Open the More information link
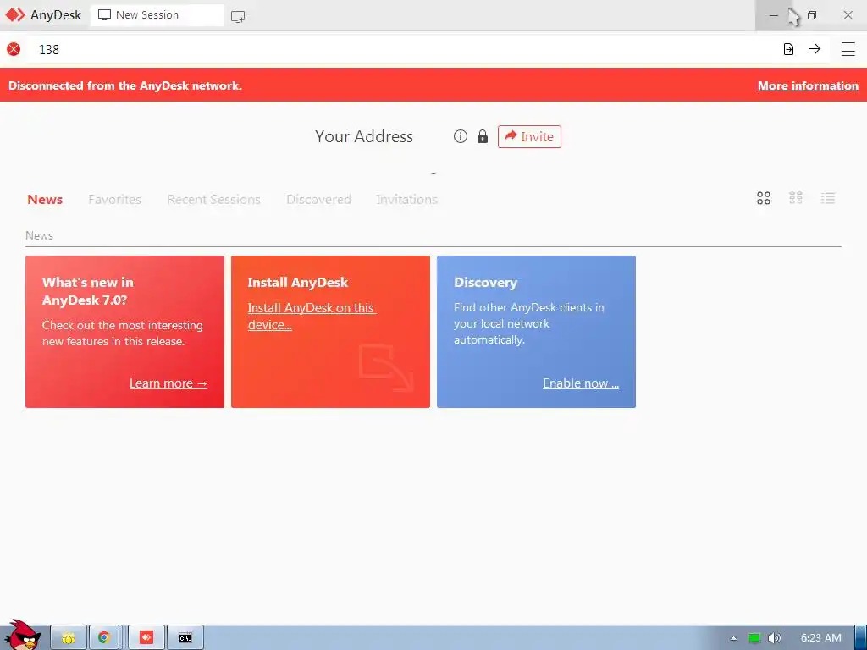867x650 pixels. tap(808, 85)
